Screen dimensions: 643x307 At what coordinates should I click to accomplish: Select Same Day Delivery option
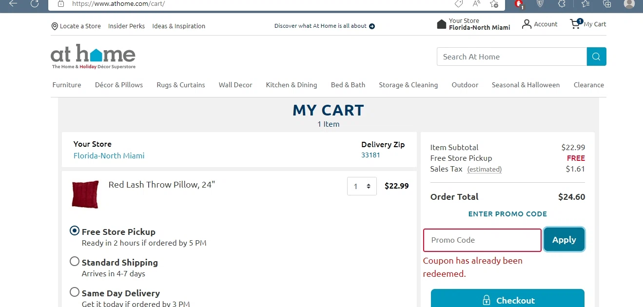[75, 292]
